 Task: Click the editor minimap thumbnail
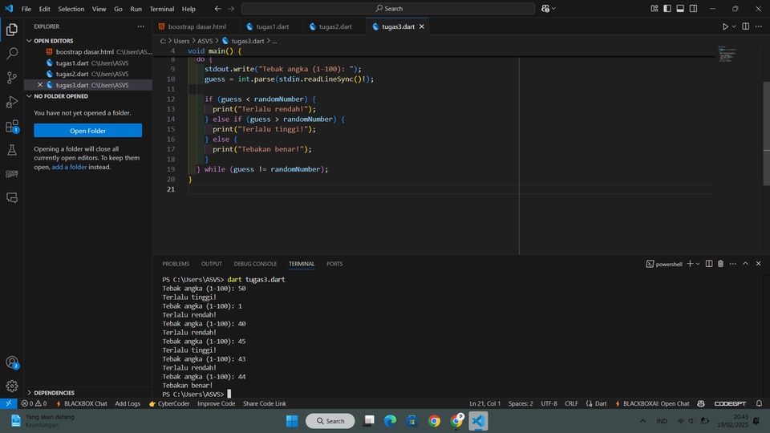click(727, 53)
